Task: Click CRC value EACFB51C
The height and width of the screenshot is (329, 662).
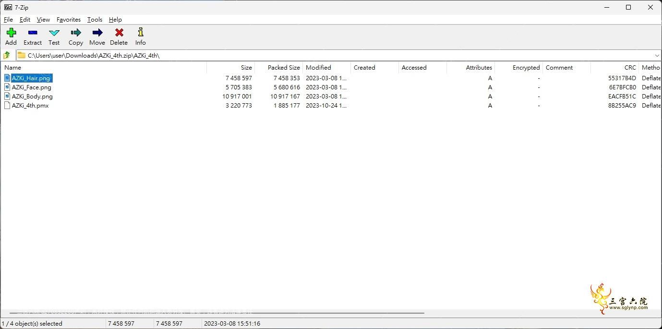Action: point(622,96)
